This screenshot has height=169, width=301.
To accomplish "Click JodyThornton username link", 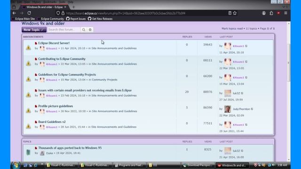I will click(241, 109).
